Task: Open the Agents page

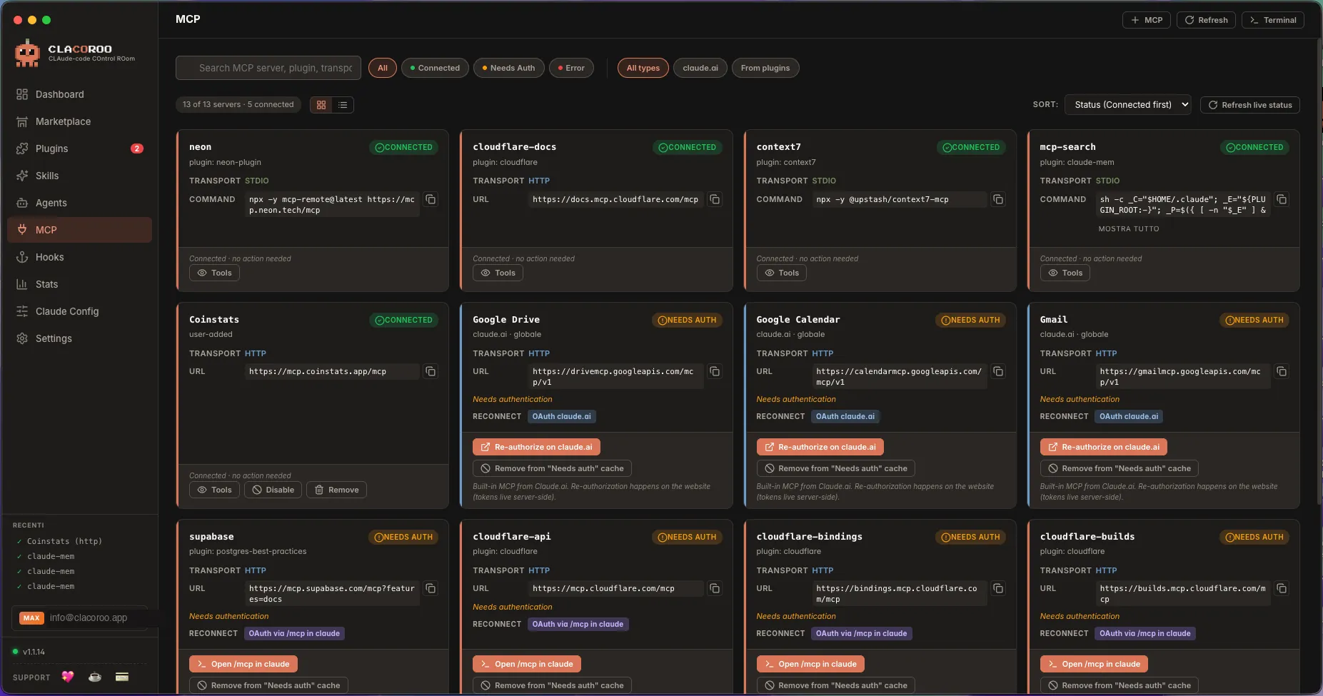Action: coord(79,203)
